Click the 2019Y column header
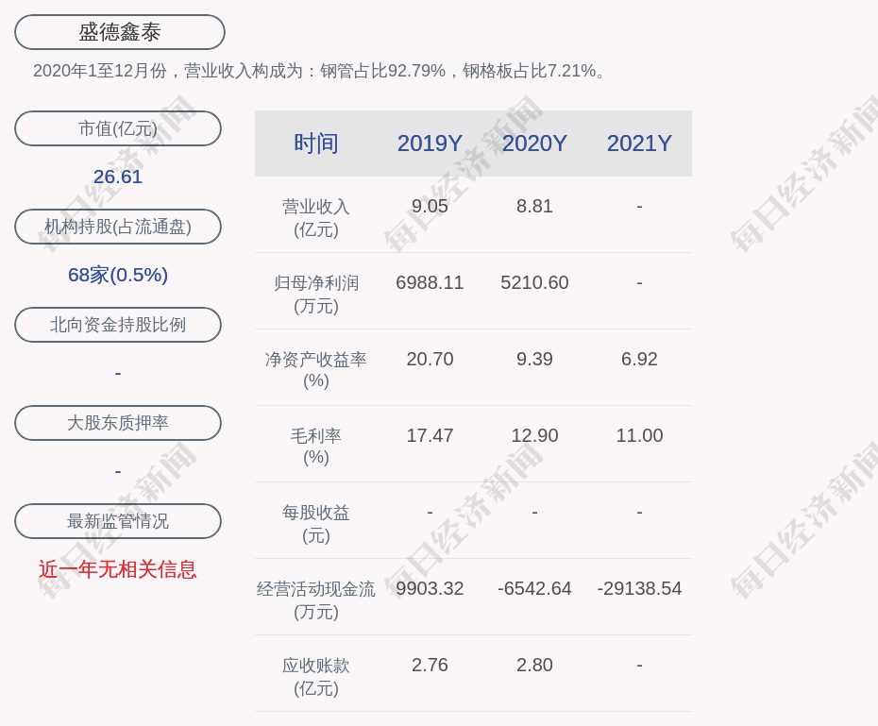Image resolution: width=878 pixels, height=726 pixels. [430, 144]
